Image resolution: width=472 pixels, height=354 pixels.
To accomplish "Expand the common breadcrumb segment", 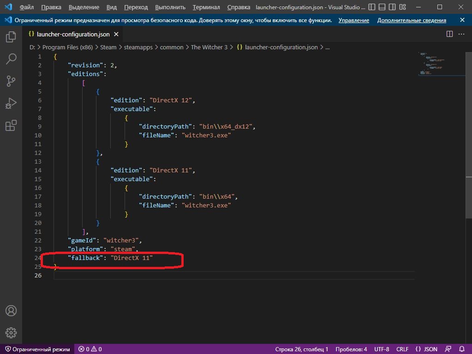I will (x=172, y=47).
